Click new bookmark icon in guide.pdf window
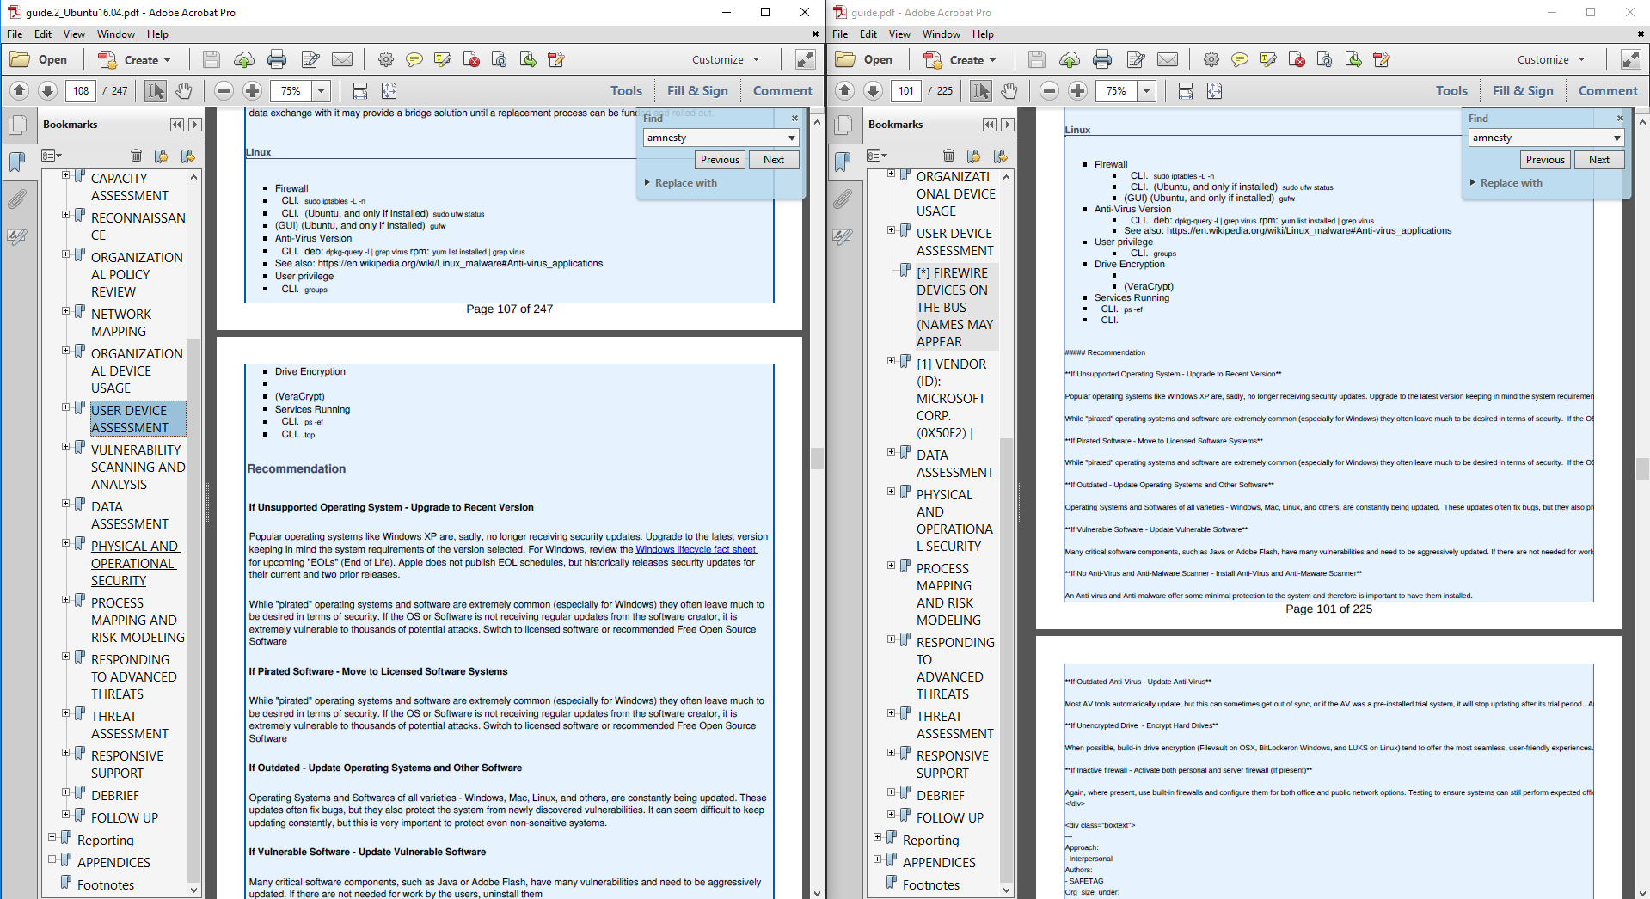The width and height of the screenshot is (1650, 899). [973, 156]
